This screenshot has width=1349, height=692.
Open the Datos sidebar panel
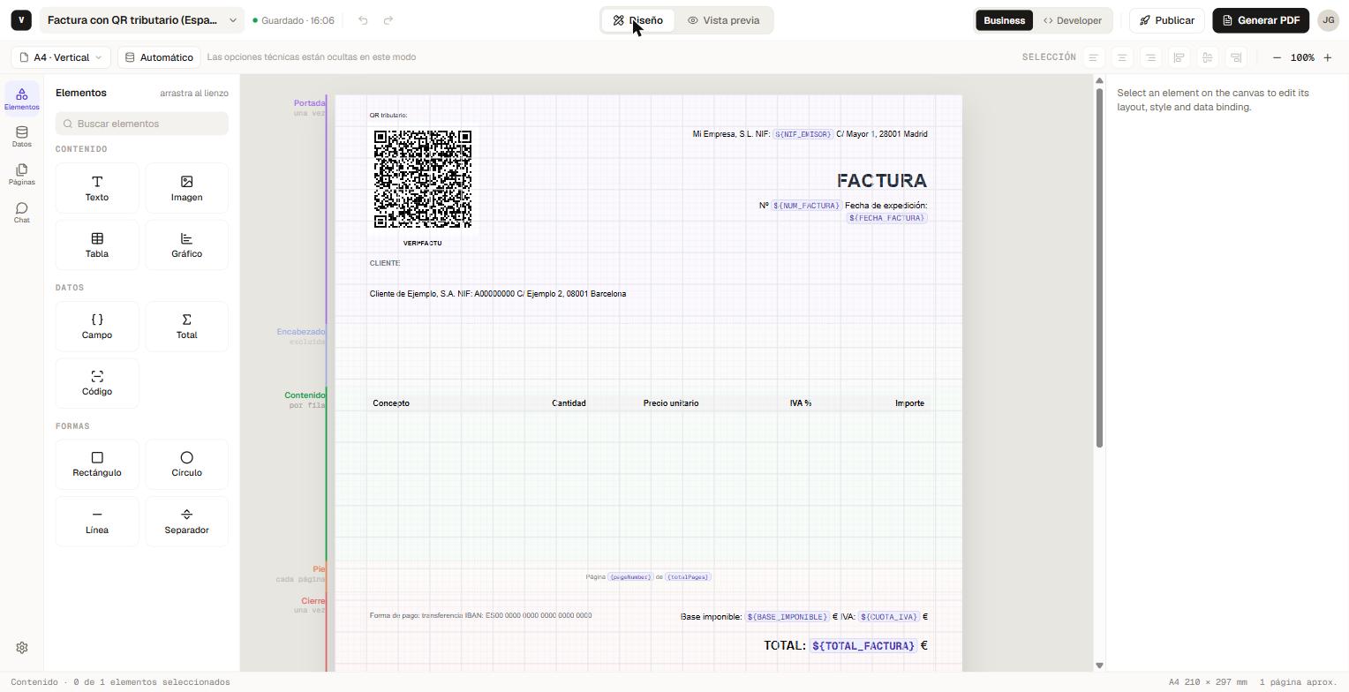(x=21, y=136)
